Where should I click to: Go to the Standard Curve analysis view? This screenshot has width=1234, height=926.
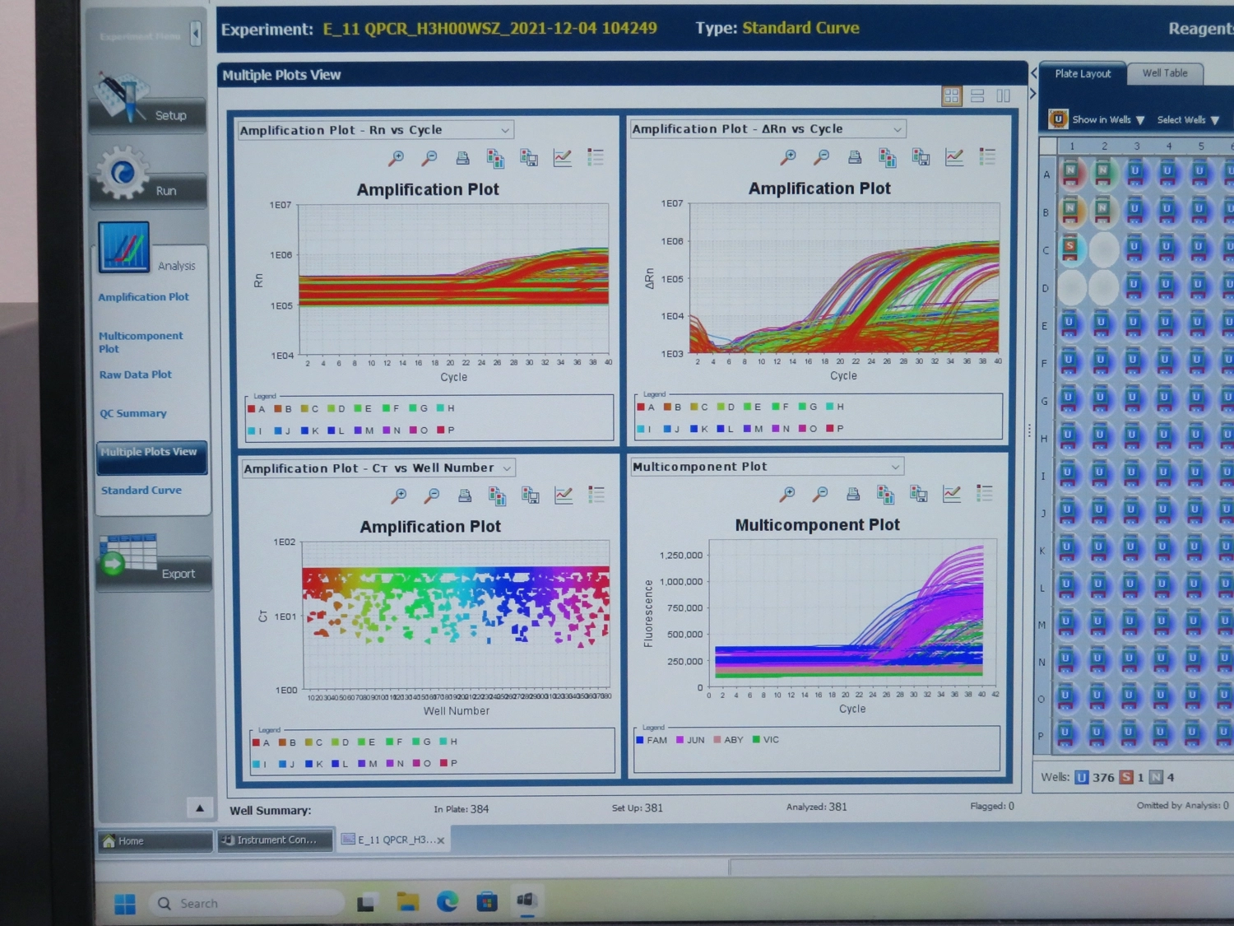141,491
